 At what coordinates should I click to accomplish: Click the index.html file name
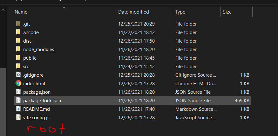[x=33, y=83]
